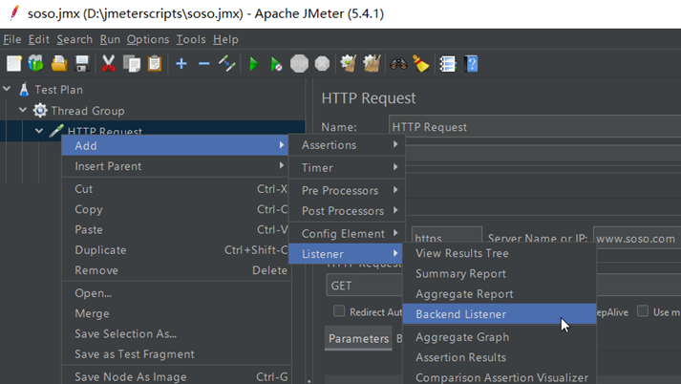Click the Paste clipboard icon
Screen dimensions: 681x384
(x=155, y=64)
